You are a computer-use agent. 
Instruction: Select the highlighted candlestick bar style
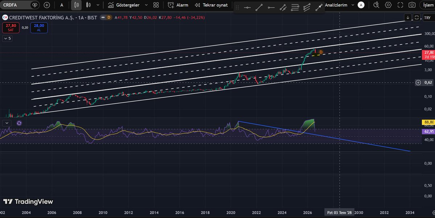(77, 5)
